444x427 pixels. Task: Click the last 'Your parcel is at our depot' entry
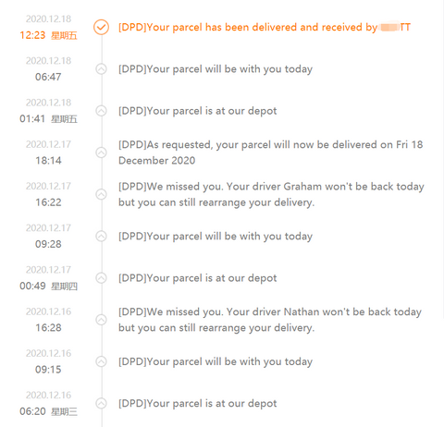197,404
